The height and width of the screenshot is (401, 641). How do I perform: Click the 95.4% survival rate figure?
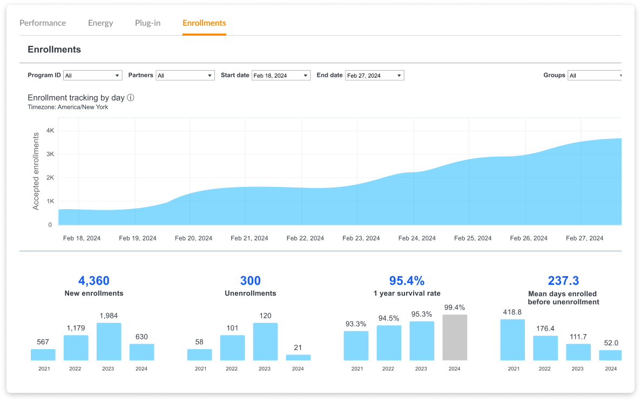[407, 280]
